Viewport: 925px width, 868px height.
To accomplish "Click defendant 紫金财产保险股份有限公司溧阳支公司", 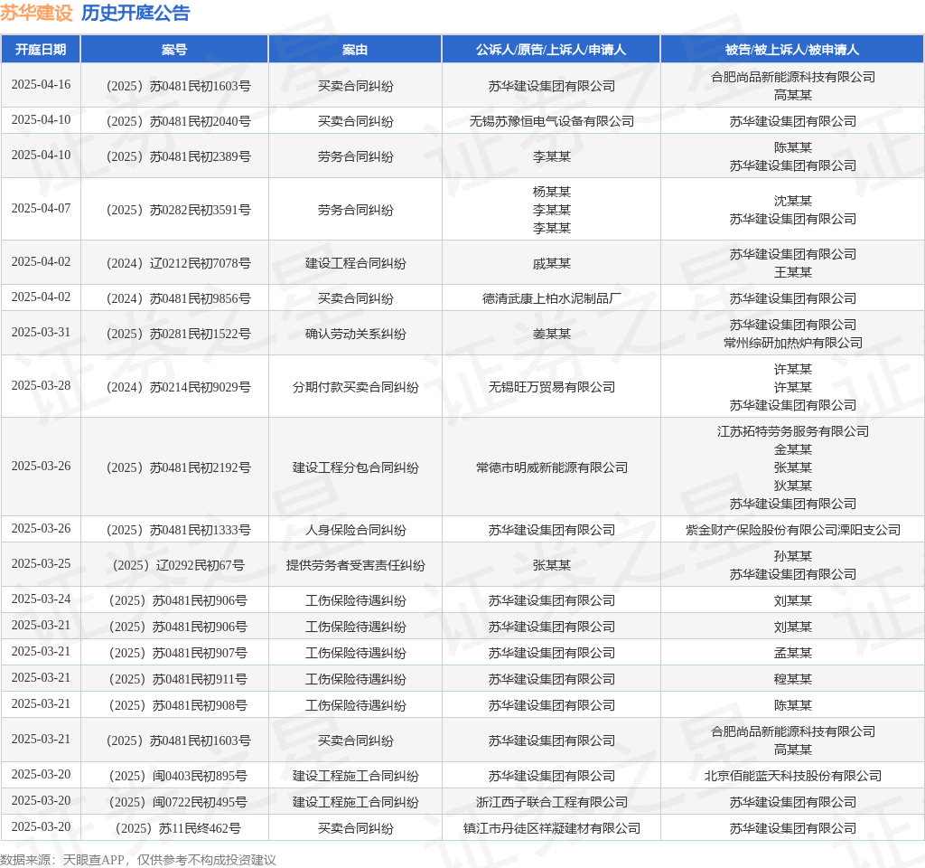I will (x=793, y=530).
